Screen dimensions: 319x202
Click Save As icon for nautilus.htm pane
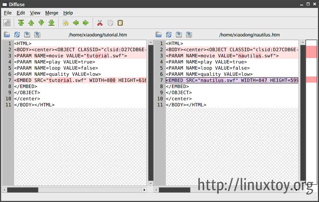189,35
